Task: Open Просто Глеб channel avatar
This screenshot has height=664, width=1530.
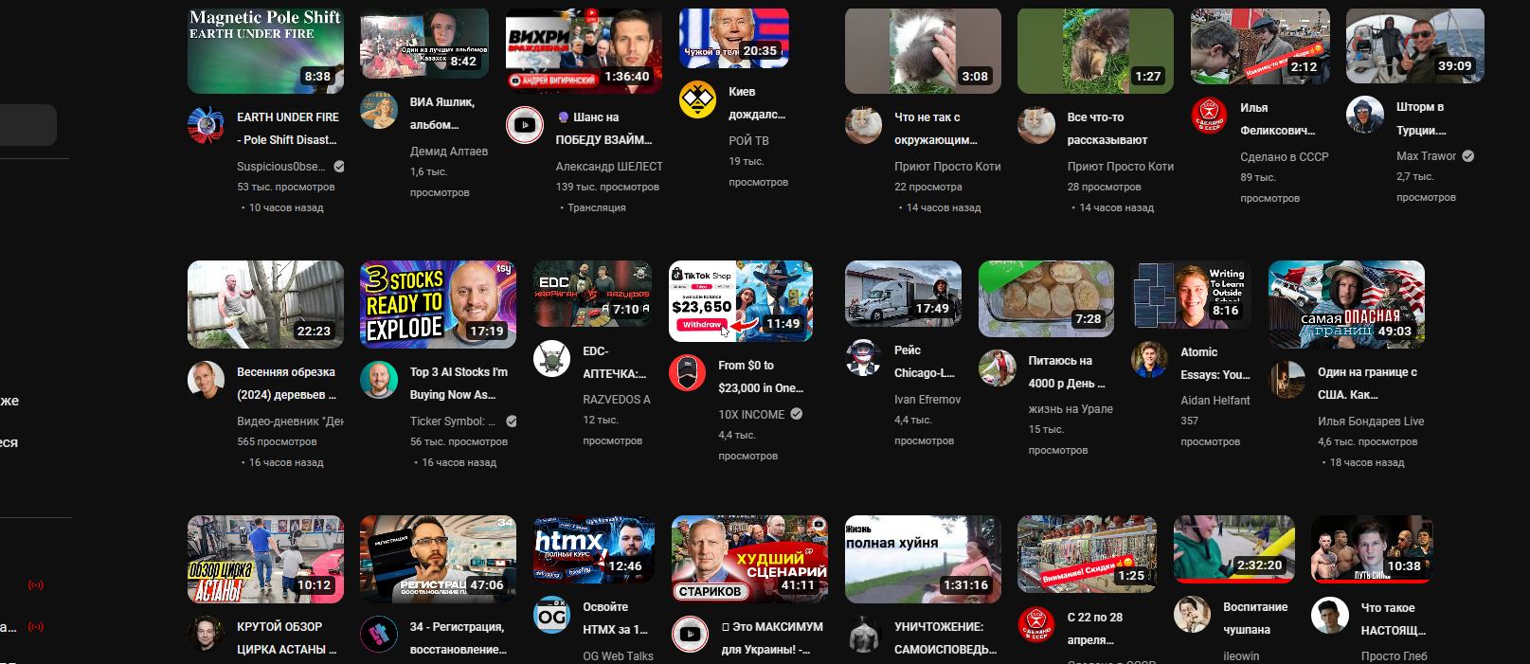Action: pyautogui.click(x=1329, y=616)
